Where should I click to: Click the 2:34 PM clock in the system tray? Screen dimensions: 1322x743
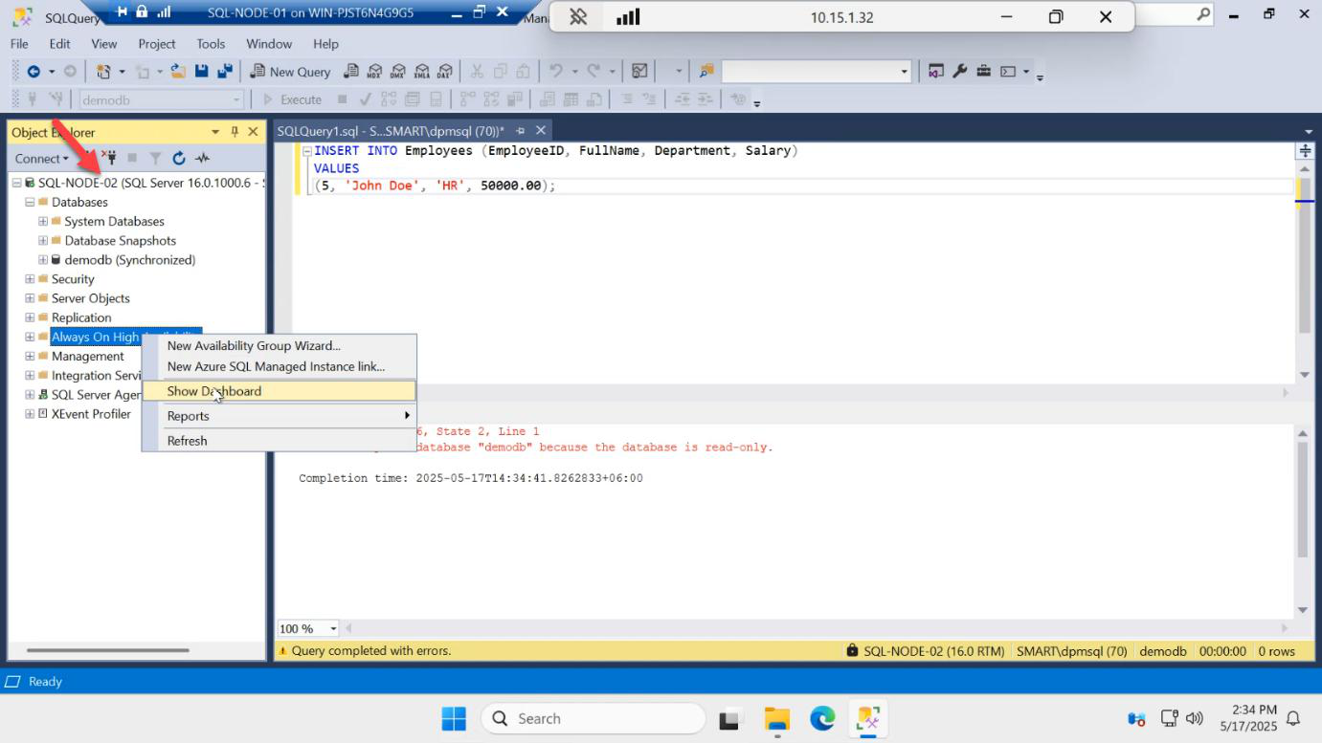pyautogui.click(x=1255, y=710)
